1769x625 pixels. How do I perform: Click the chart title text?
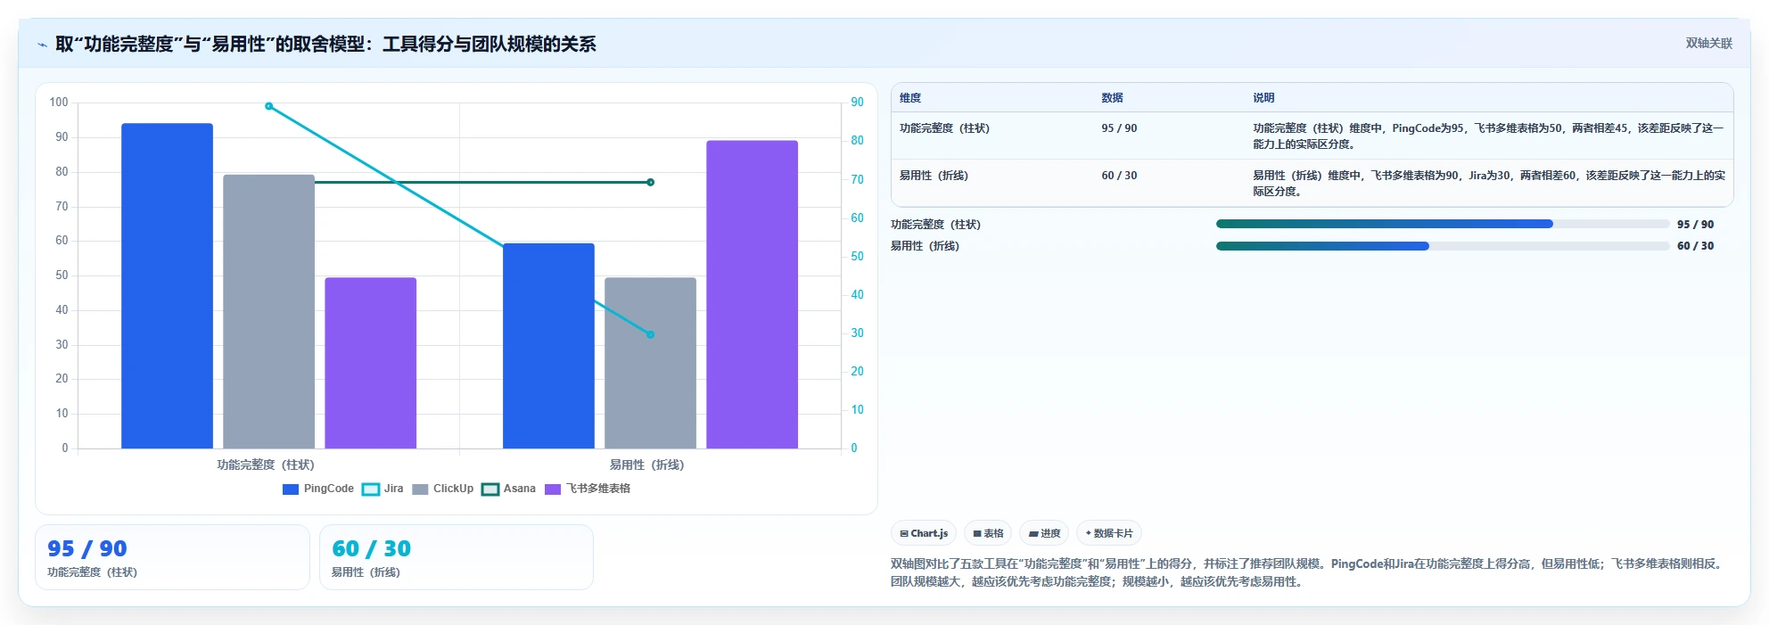click(325, 44)
